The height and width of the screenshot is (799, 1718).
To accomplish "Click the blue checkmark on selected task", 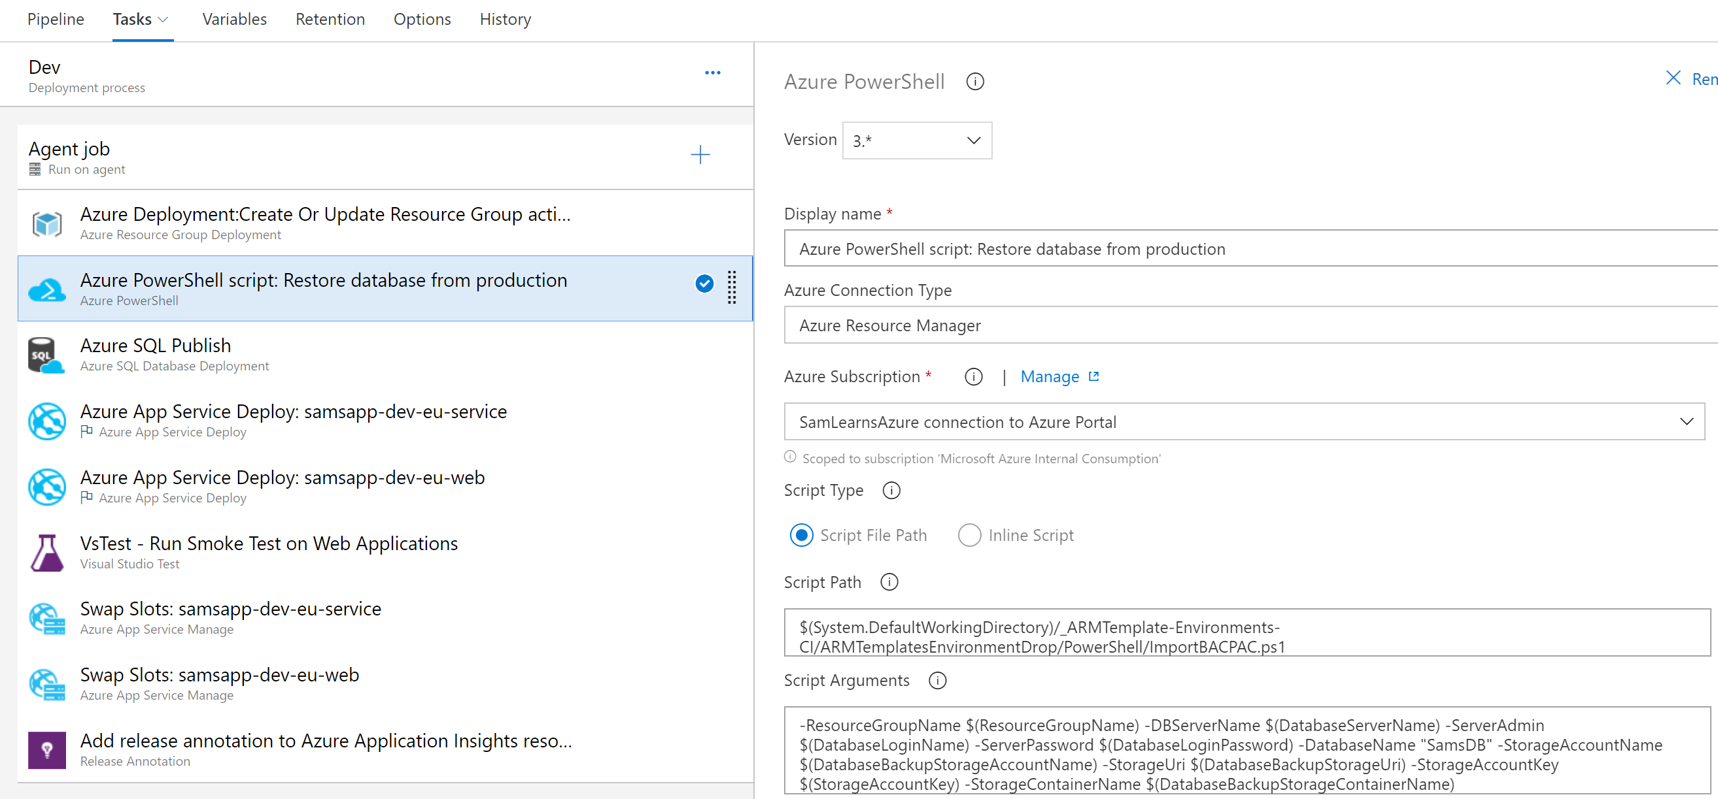I will [x=704, y=284].
